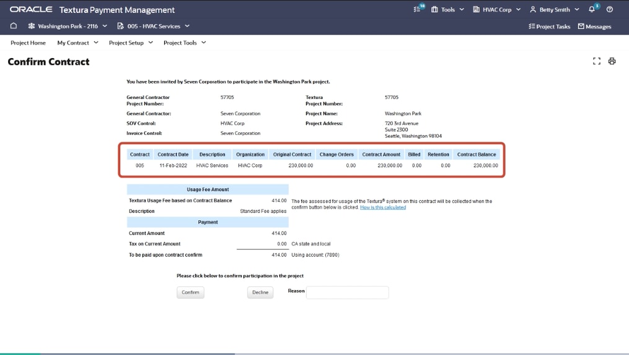This screenshot has width=629, height=355.
Task: Expand HVAC Corp organization dropdown
Action: pyautogui.click(x=496, y=9)
